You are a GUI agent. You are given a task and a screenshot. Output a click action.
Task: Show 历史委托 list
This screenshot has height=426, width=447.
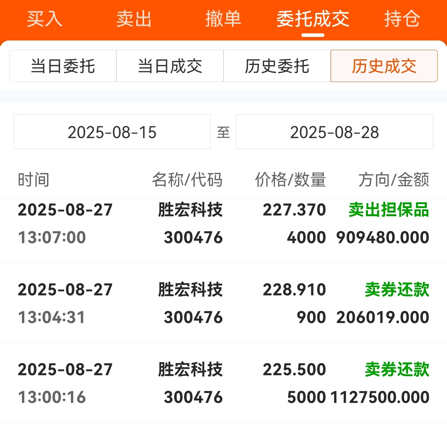point(277,66)
